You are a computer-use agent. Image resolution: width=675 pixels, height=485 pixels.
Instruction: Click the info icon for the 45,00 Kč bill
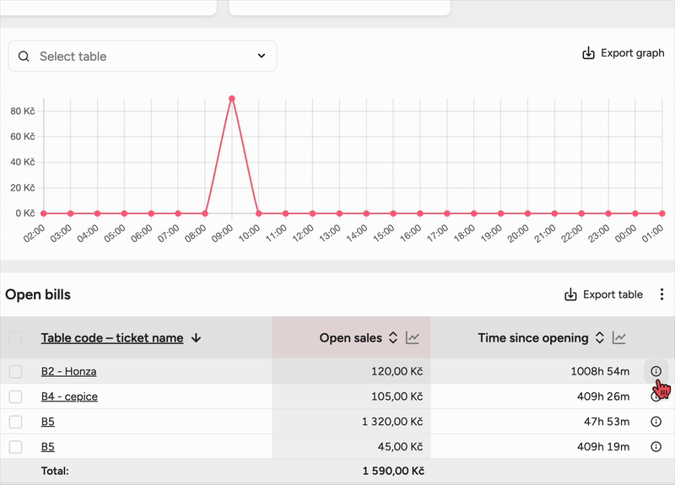[656, 447]
